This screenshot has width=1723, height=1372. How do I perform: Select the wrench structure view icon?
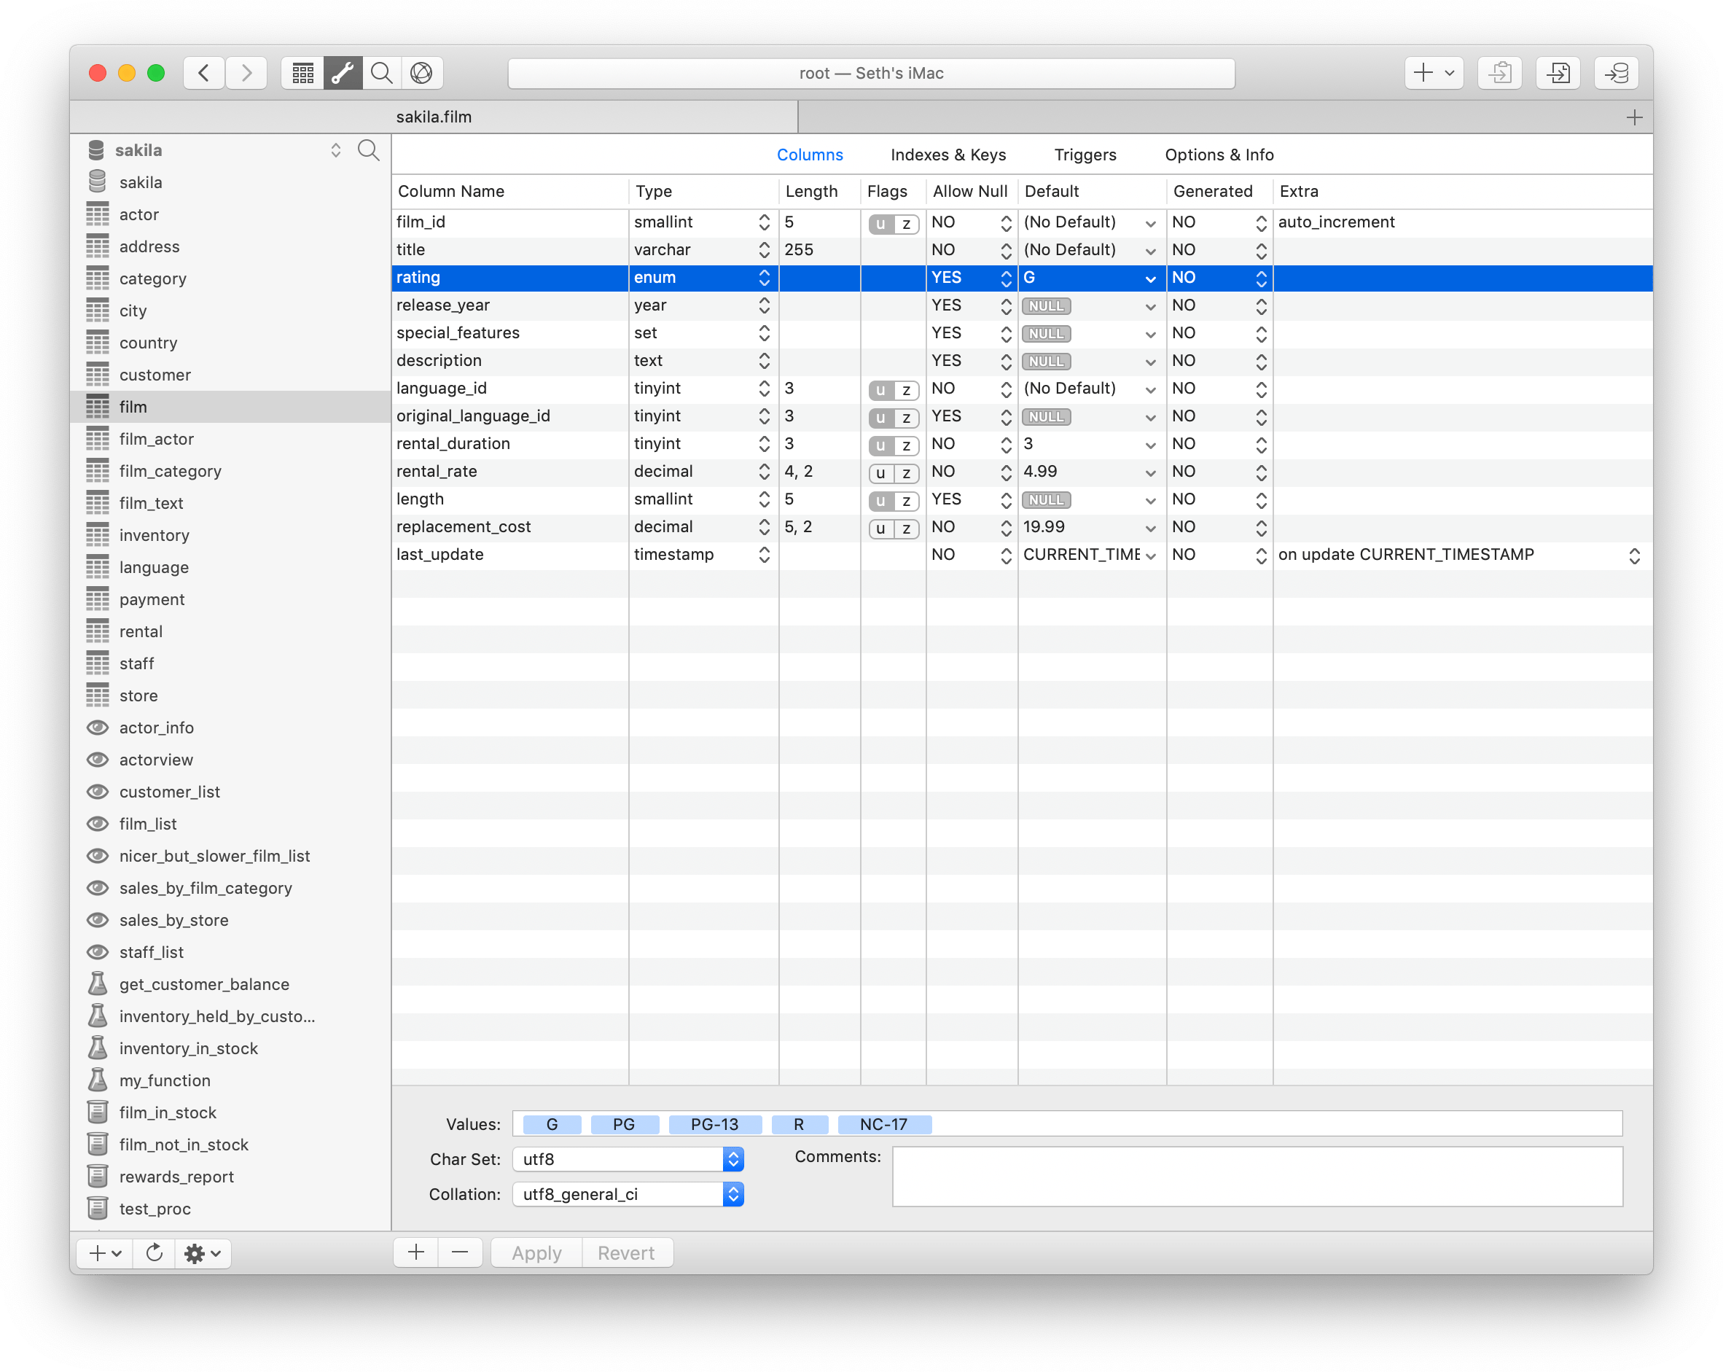pos(343,73)
